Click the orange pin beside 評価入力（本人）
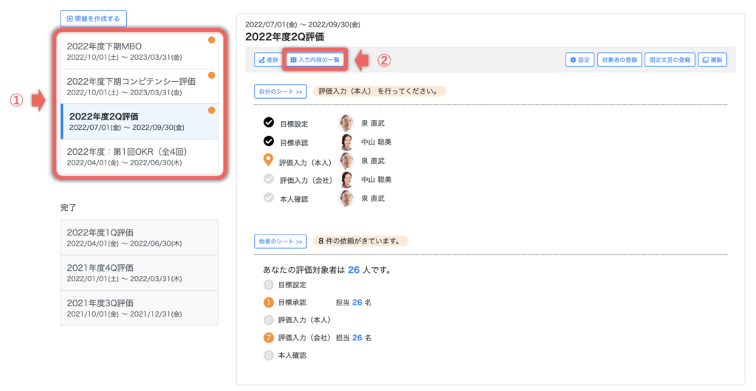This screenshot has width=756, height=391. [x=269, y=160]
